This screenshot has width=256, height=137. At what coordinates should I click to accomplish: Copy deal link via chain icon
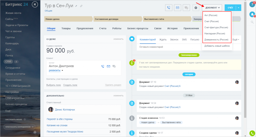81,6
